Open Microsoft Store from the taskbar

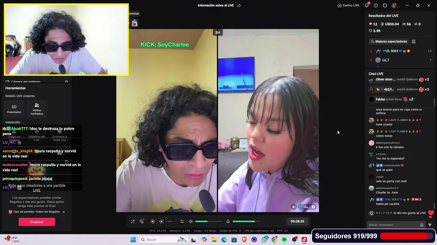[234, 240]
